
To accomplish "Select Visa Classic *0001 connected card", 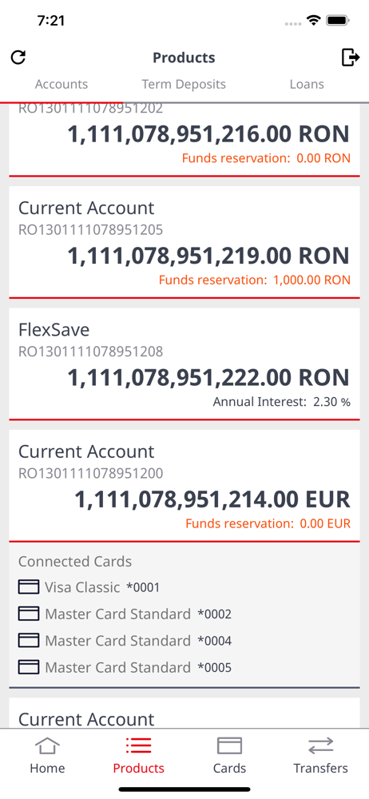I will pos(89,587).
